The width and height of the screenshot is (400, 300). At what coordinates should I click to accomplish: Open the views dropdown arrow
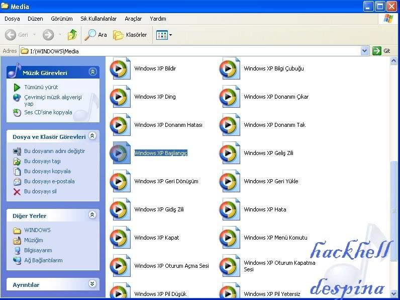[x=170, y=35]
